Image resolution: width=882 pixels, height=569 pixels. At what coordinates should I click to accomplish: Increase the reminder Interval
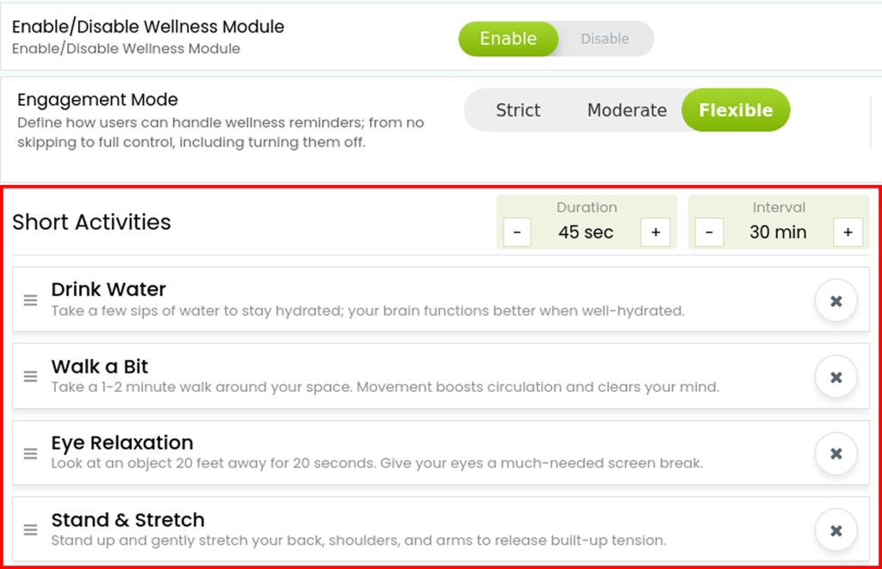pyautogui.click(x=848, y=232)
